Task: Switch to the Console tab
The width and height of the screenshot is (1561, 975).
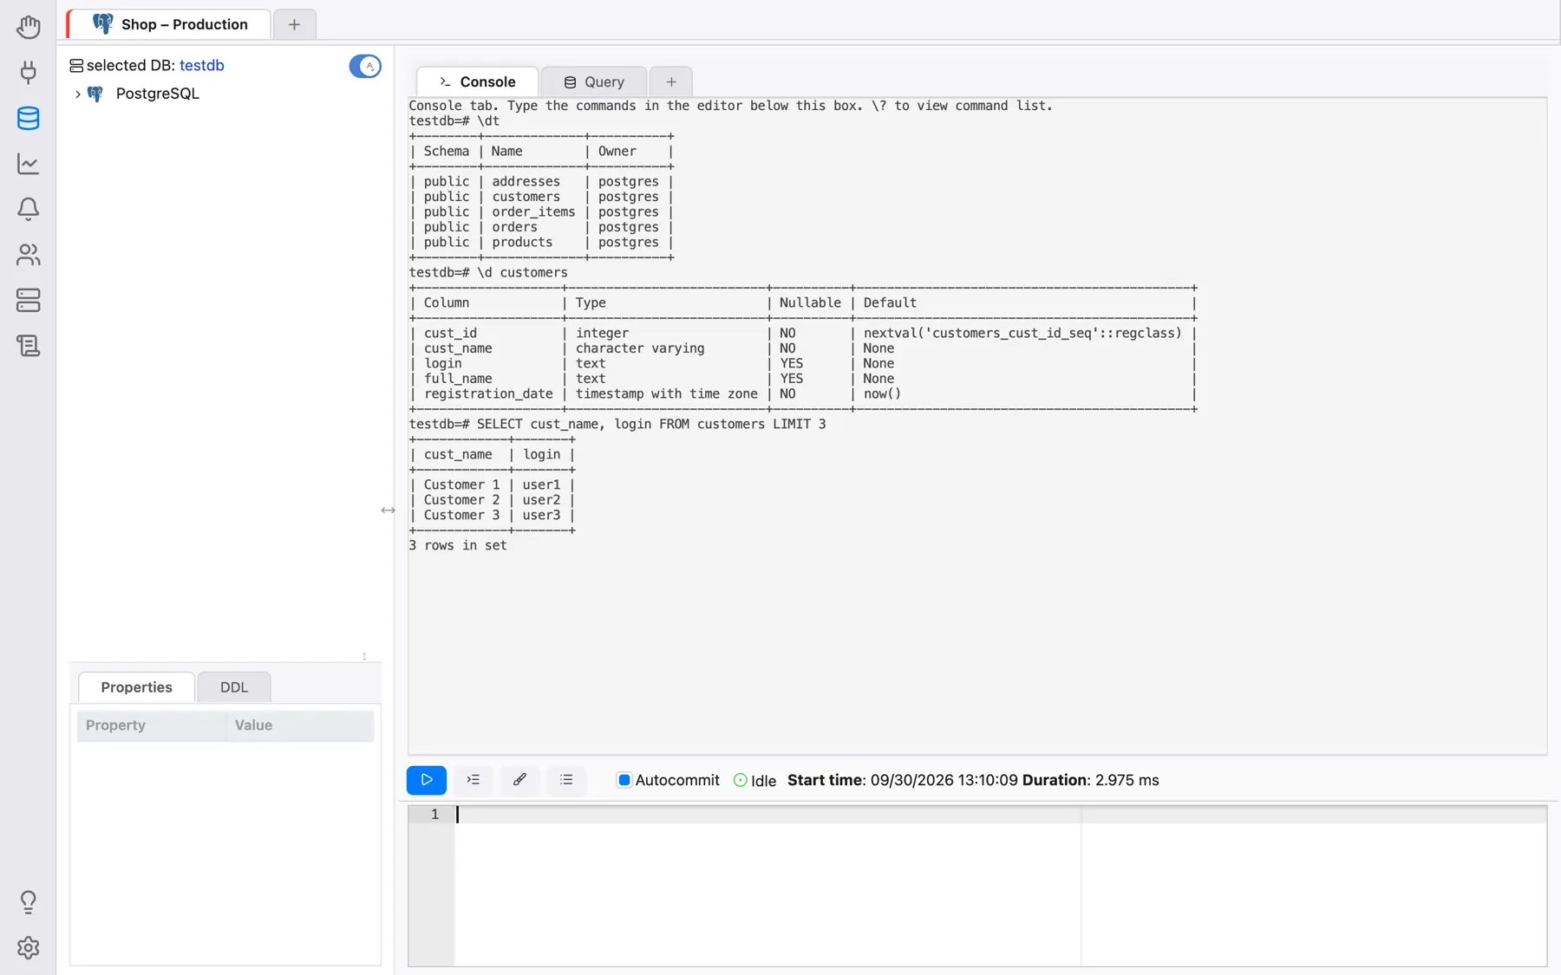Action: point(477,81)
